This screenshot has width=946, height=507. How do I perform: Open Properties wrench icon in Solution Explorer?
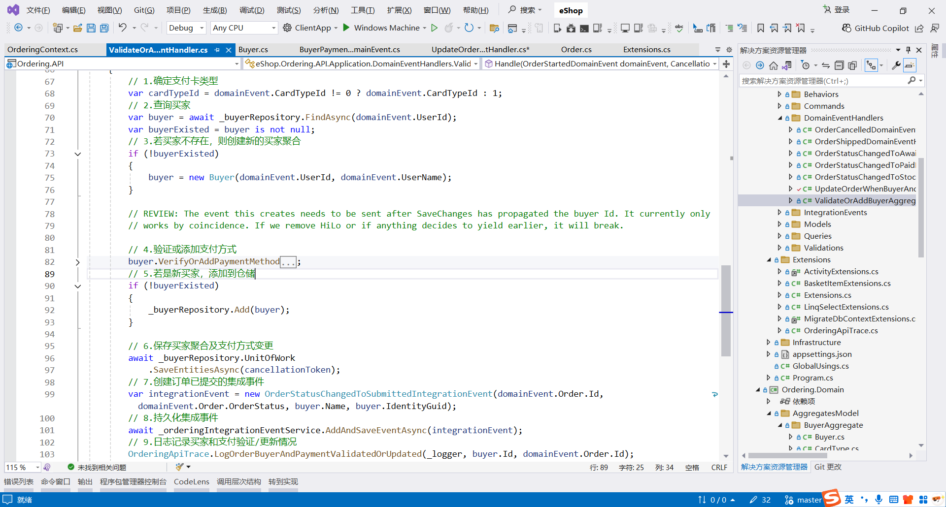[896, 65]
